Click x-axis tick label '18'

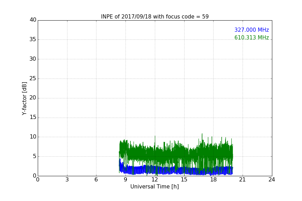pos(214,180)
